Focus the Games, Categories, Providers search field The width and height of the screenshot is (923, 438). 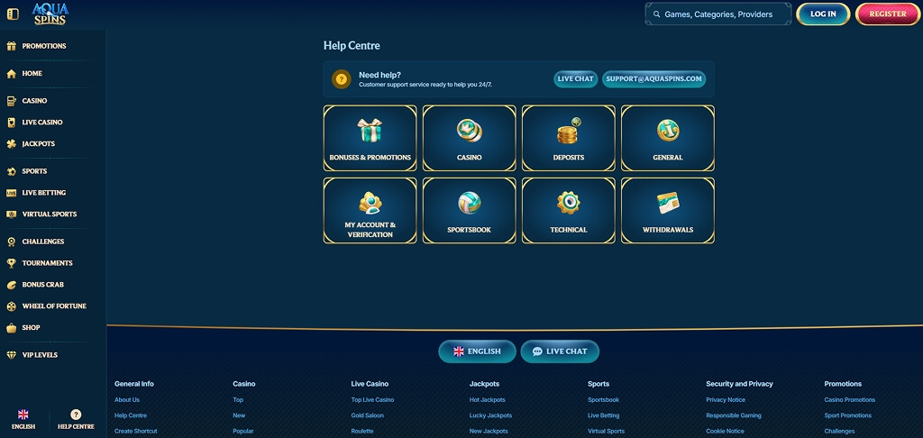[718, 14]
